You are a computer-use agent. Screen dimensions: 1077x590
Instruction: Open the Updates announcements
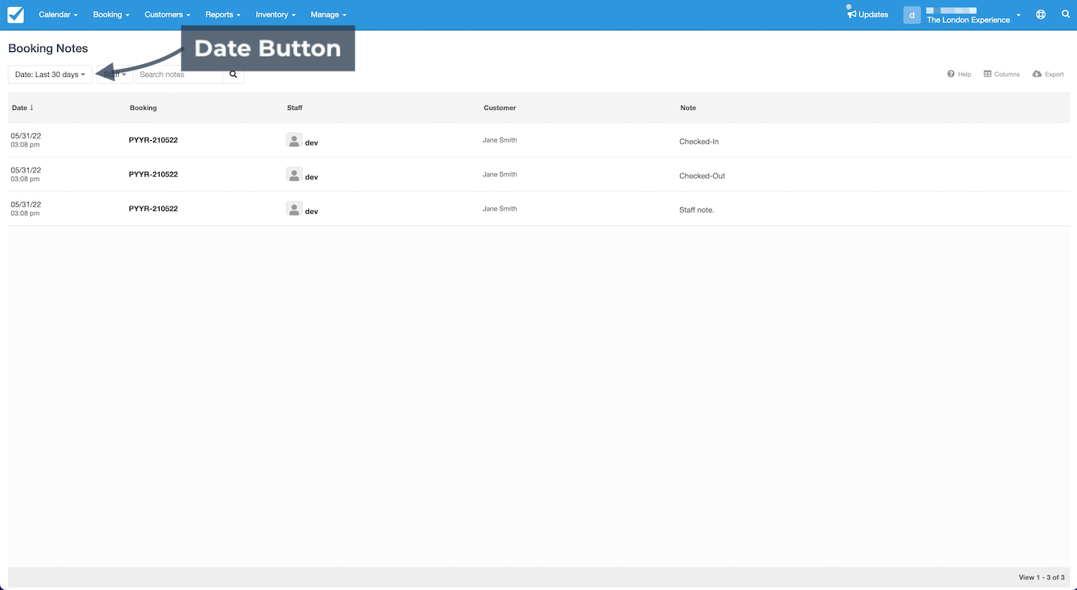pyautogui.click(x=868, y=14)
